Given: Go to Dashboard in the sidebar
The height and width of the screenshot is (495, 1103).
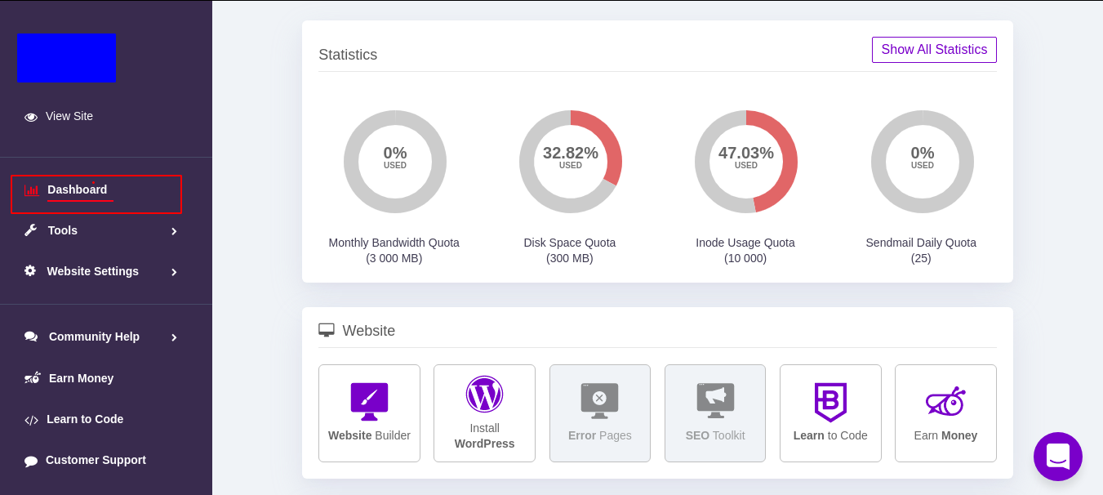Looking at the screenshot, I should [x=78, y=190].
